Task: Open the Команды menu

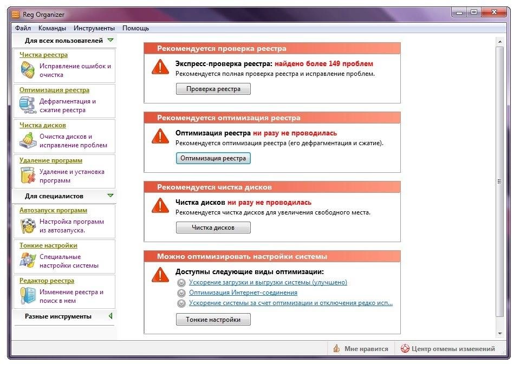Action: (x=52, y=28)
